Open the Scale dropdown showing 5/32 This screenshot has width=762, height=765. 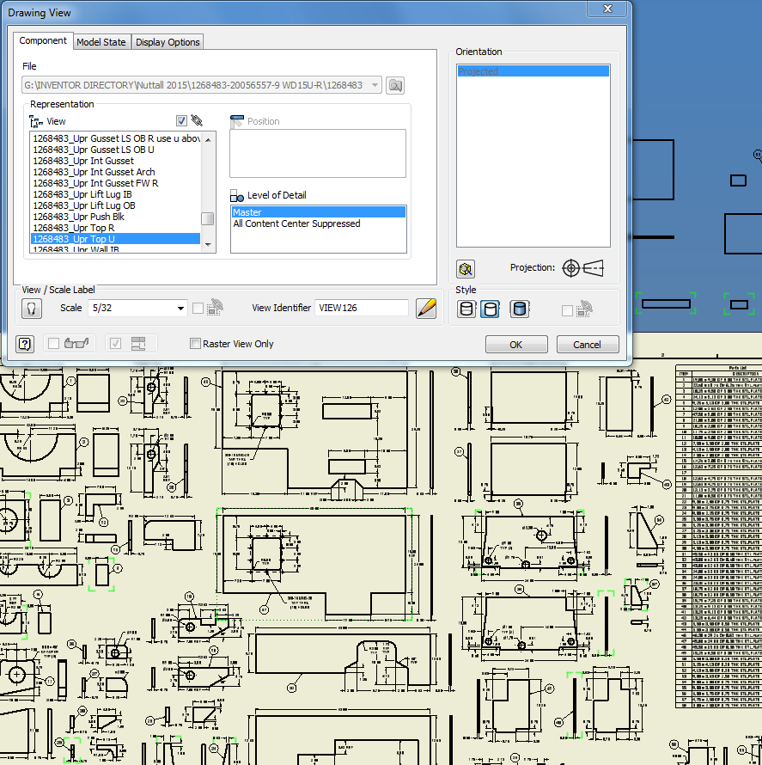click(x=180, y=308)
